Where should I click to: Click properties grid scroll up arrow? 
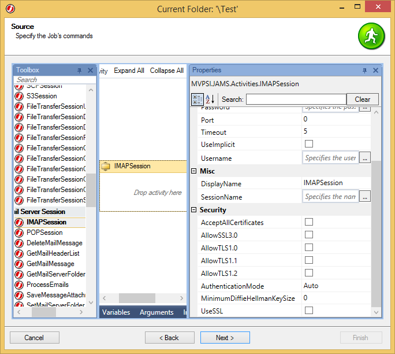click(x=376, y=113)
